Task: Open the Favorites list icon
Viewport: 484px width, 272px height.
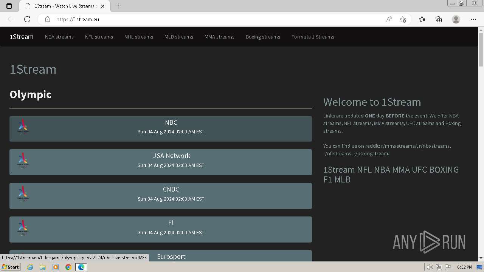Action: click(x=422, y=19)
